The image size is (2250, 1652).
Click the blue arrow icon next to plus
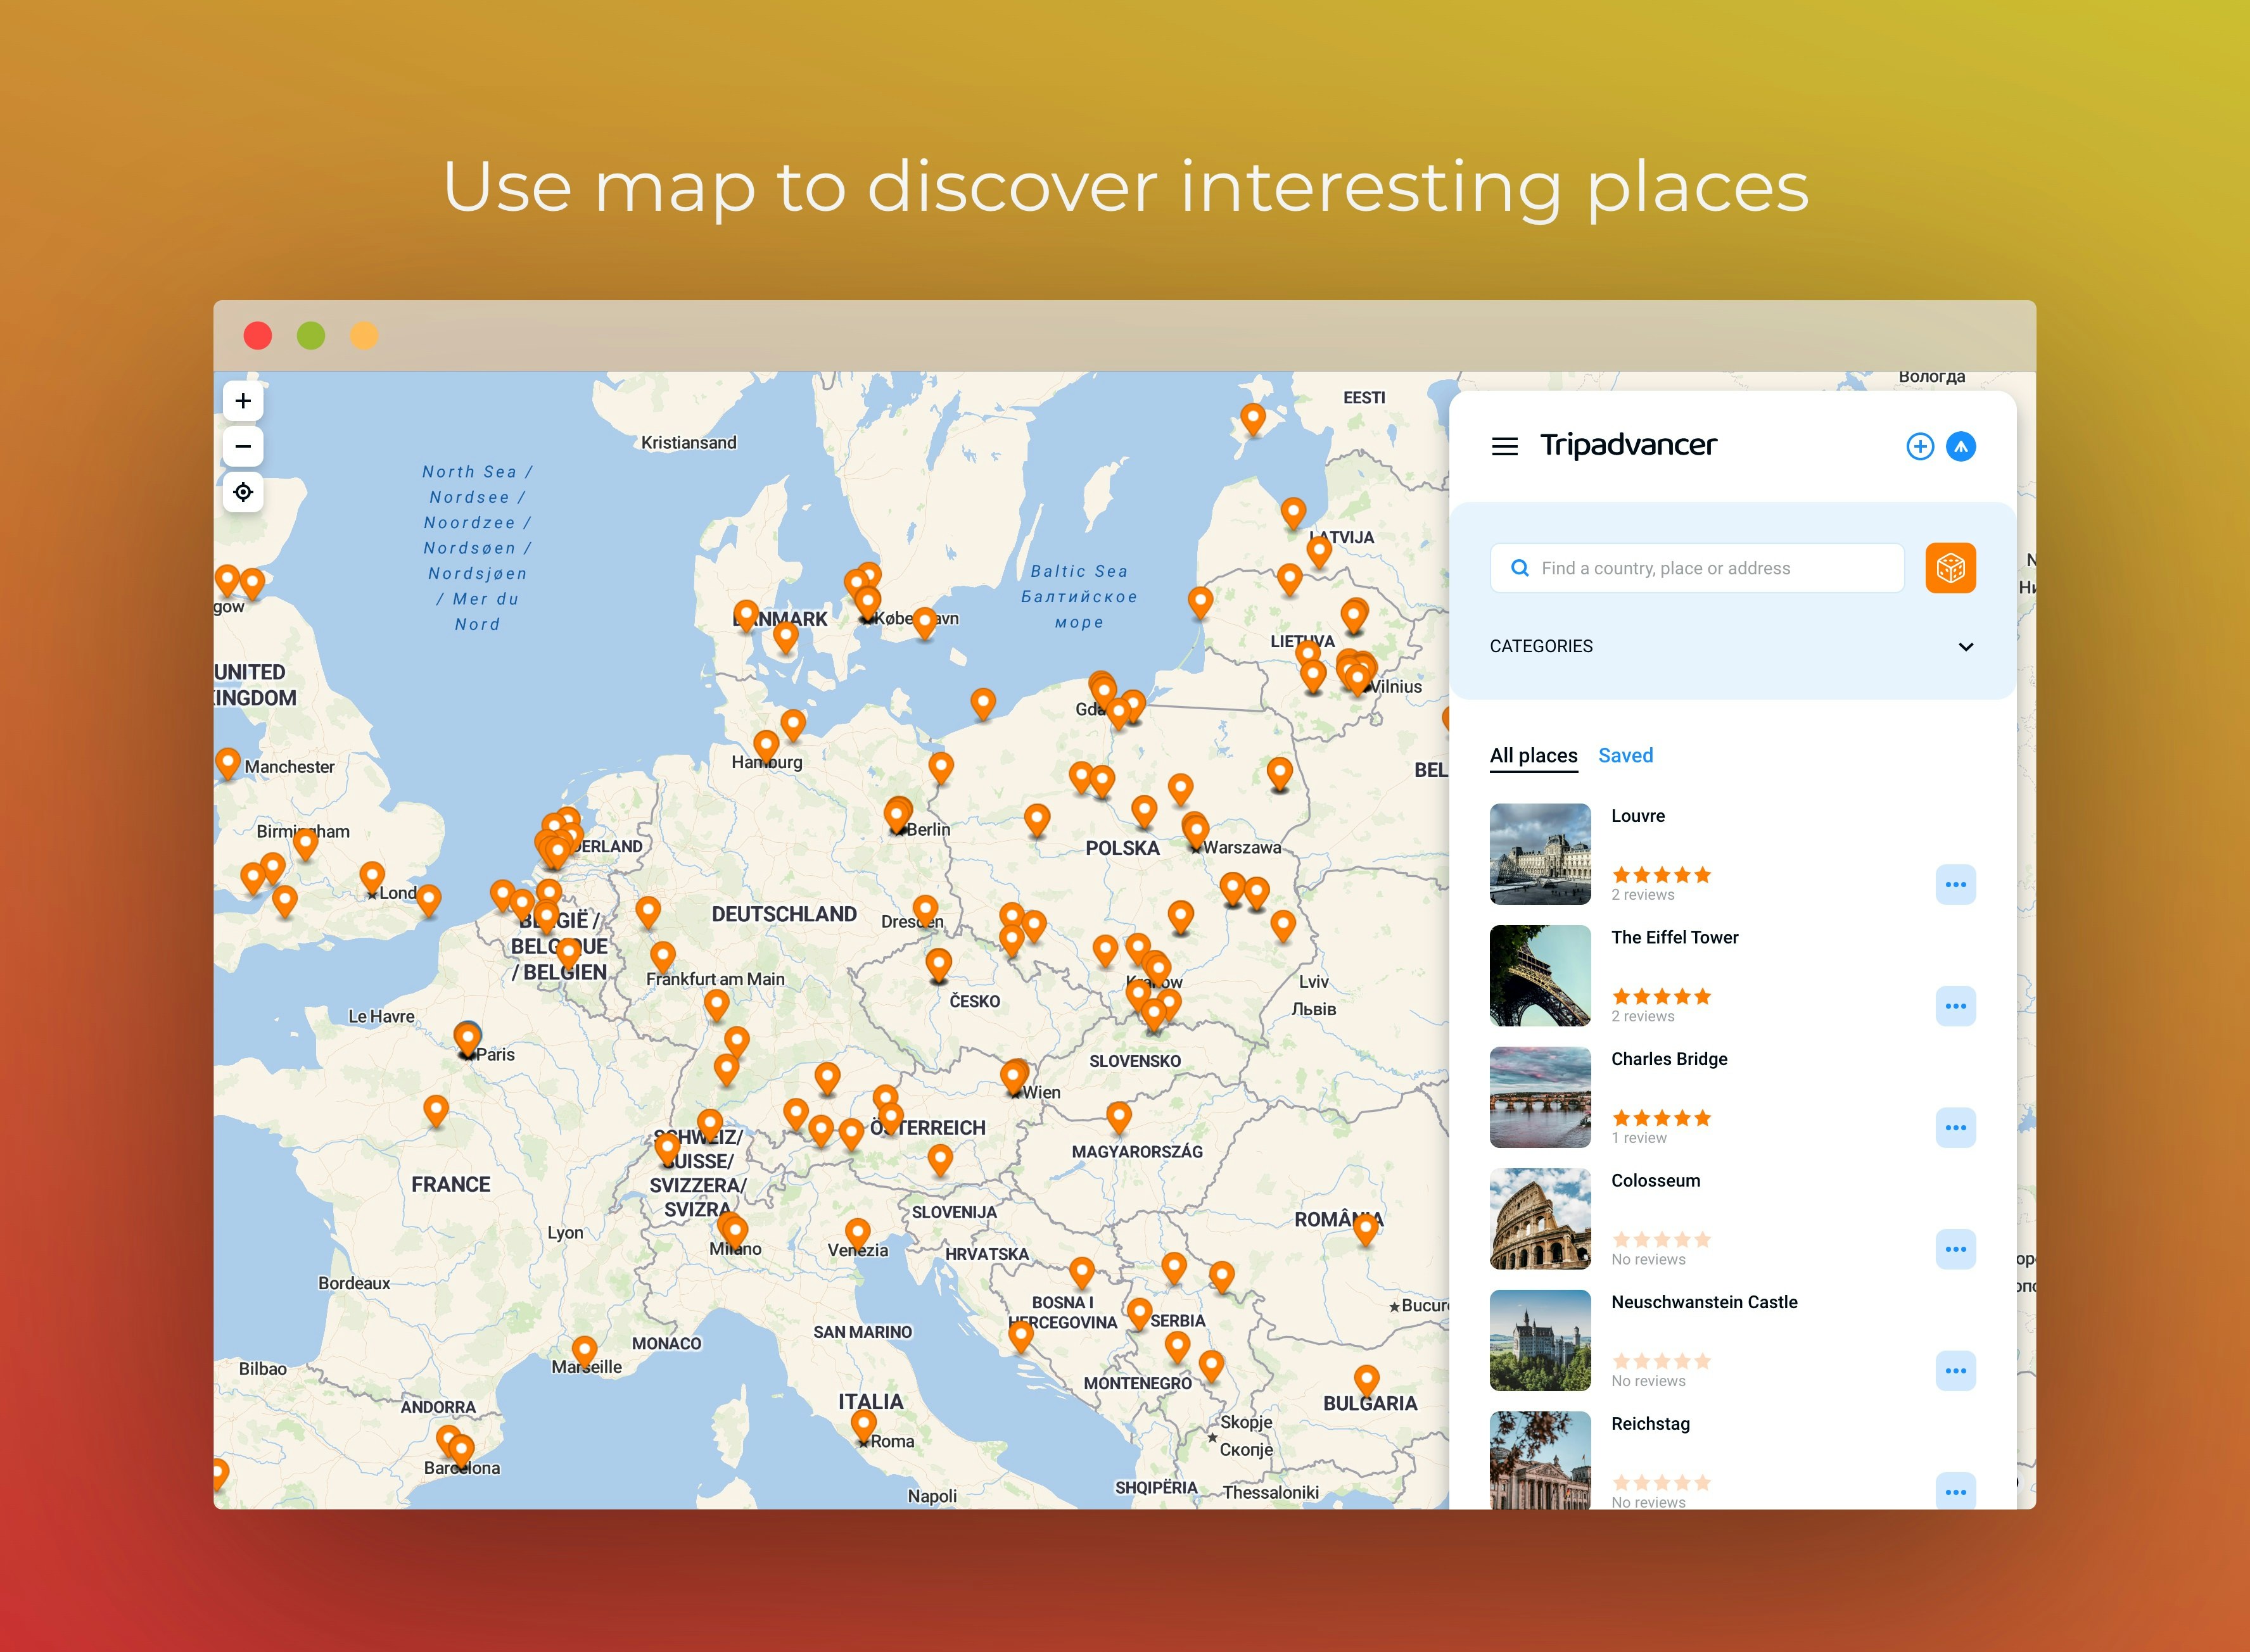tap(1962, 446)
